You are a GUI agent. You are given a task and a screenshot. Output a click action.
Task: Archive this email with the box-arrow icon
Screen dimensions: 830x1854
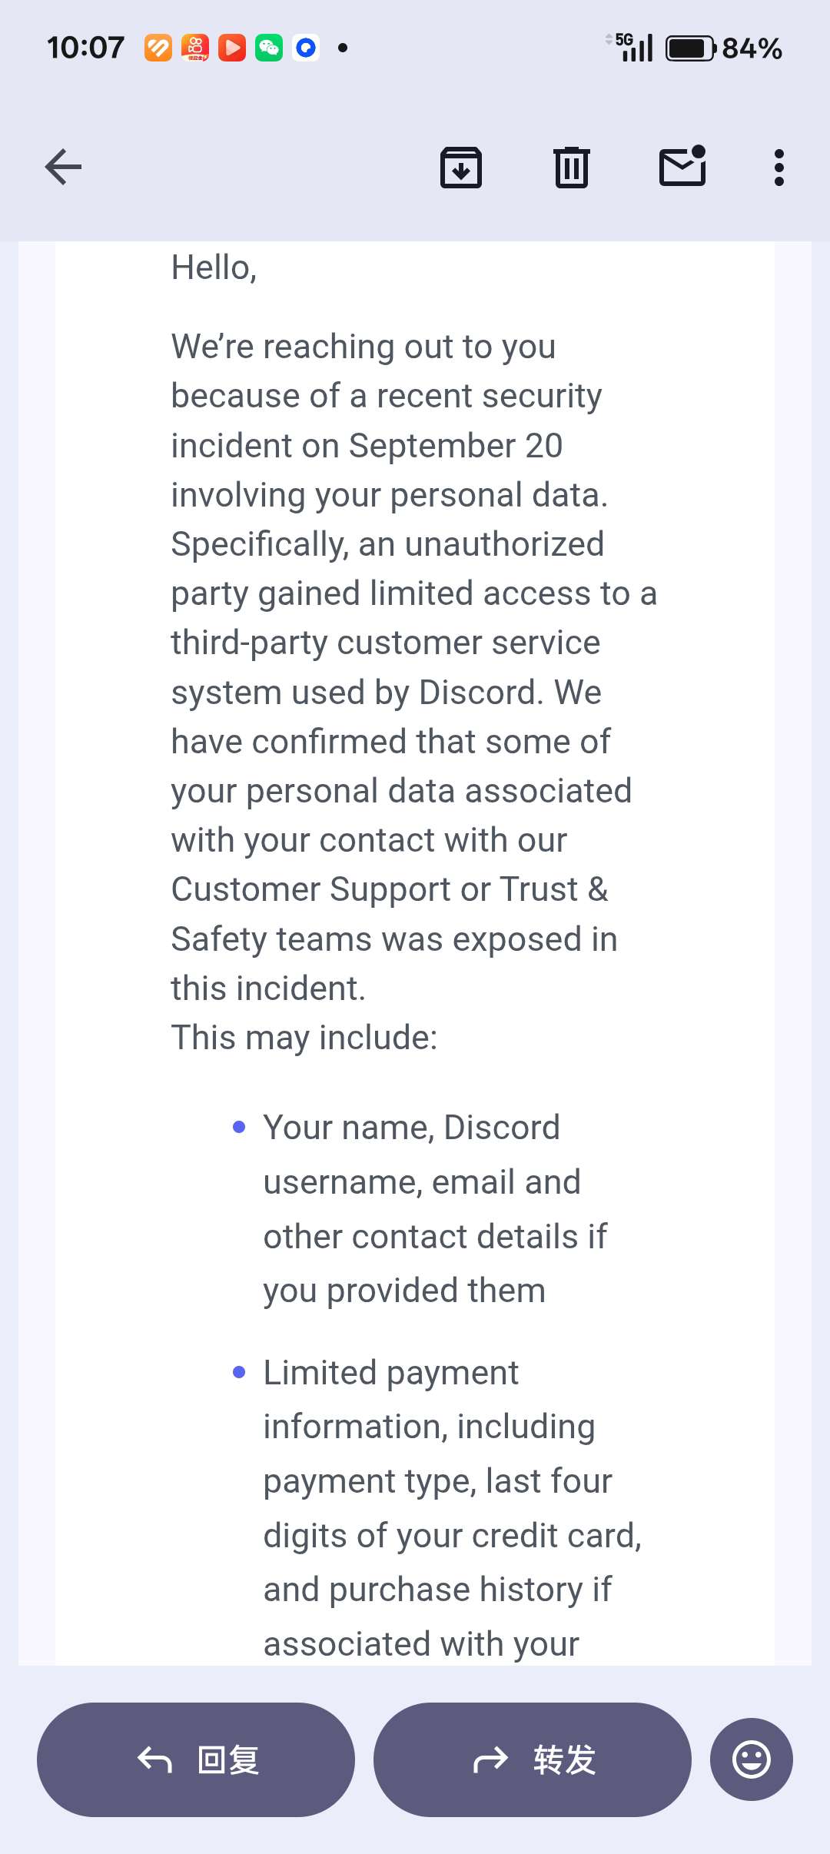tap(461, 167)
